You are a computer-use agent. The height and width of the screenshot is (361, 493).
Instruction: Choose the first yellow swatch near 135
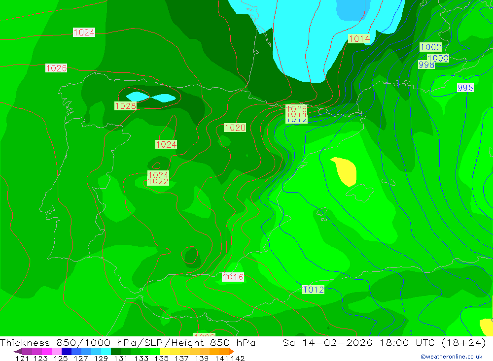[165, 351]
